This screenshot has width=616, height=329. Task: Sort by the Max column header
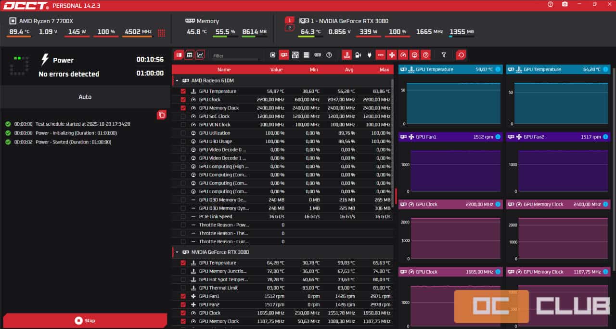tap(384, 70)
